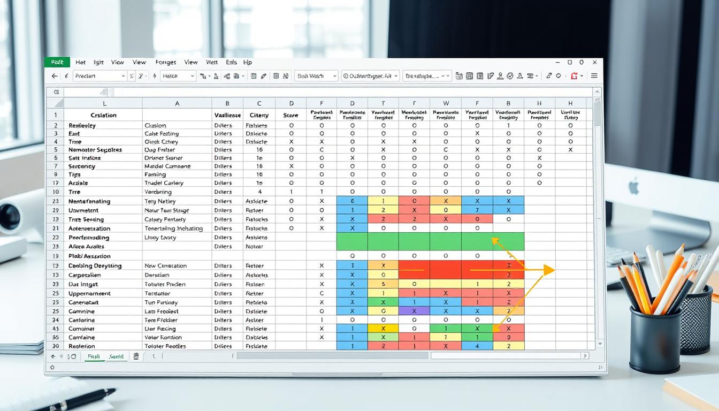
Task: Click the up-arrow icon left of Hetce box
Action: coord(155,76)
